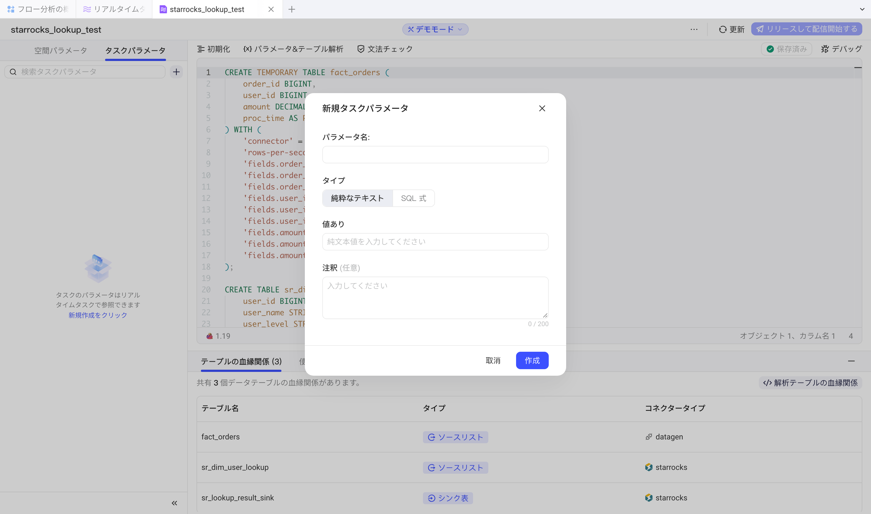Select 純粋なテキスト type option
This screenshot has width=871, height=514.
pyautogui.click(x=357, y=198)
